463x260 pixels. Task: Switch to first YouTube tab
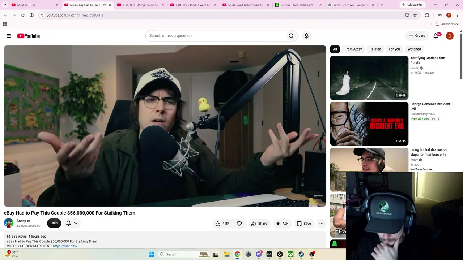[34, 5]
